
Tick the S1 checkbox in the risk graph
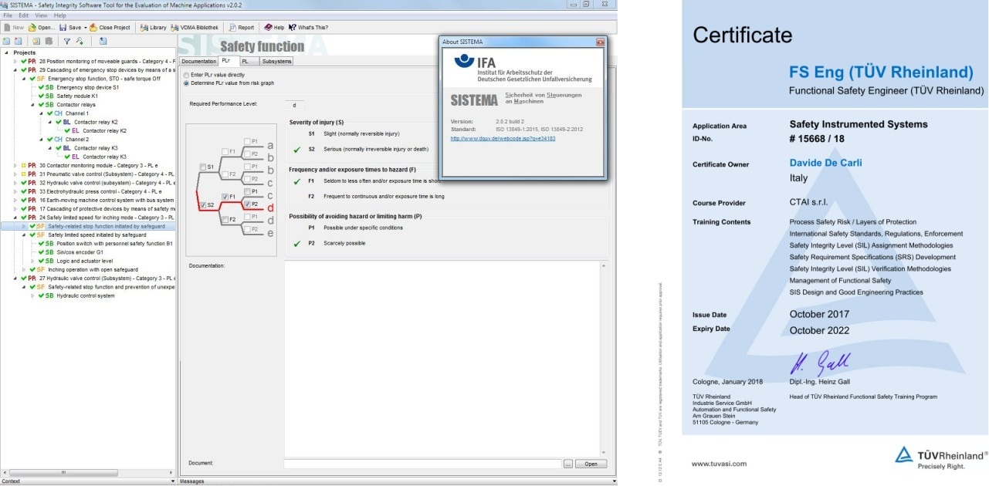pos(202,167)
